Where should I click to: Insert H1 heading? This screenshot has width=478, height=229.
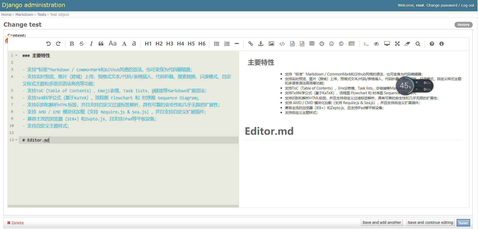tap(148, 44)
